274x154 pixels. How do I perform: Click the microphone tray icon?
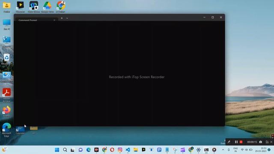229,150
